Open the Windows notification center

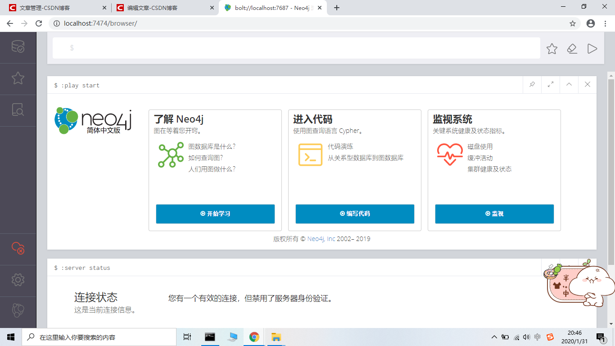(x=601, y=337)
